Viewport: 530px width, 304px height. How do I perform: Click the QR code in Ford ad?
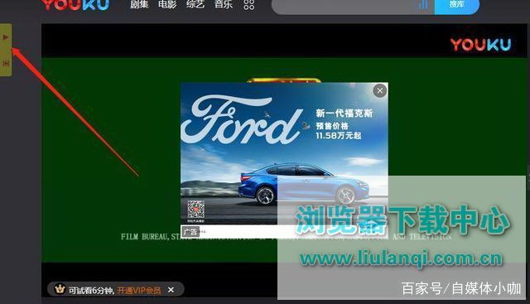[196, 210]
